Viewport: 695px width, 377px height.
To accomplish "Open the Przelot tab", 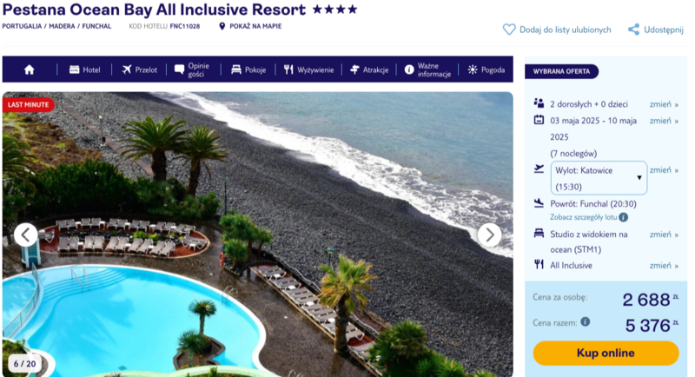I will click(139, 69).
